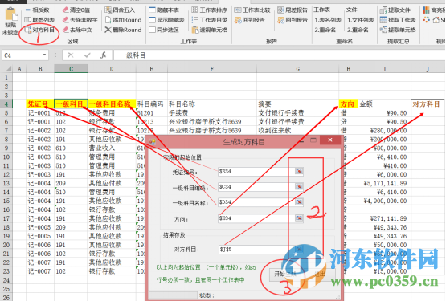Screen dimensions: 446x301
Task: Click 回到报告 under 尾差报告
Action: (293, 20)
